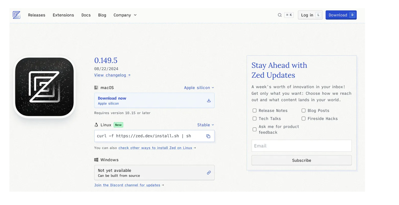Viewport: 399px width, 205px height.
Task: Check the Release Notes checkbox
Action: (x=254, y=111)
